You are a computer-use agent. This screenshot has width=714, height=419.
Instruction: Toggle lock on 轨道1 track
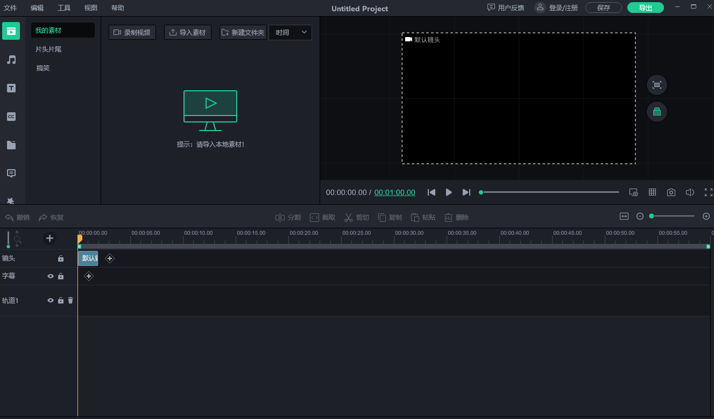click(61, 301)
